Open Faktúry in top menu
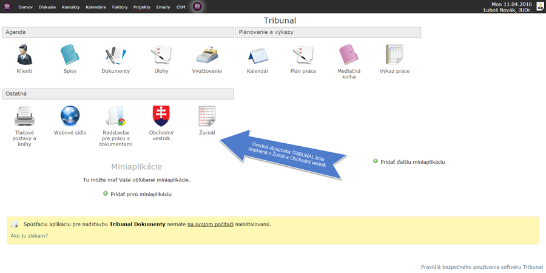546x273 pixels. 120,7
